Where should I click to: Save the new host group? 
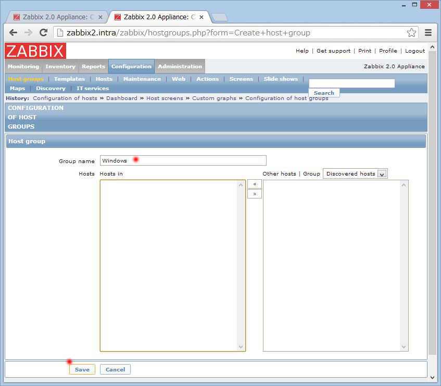pos(82,369)
